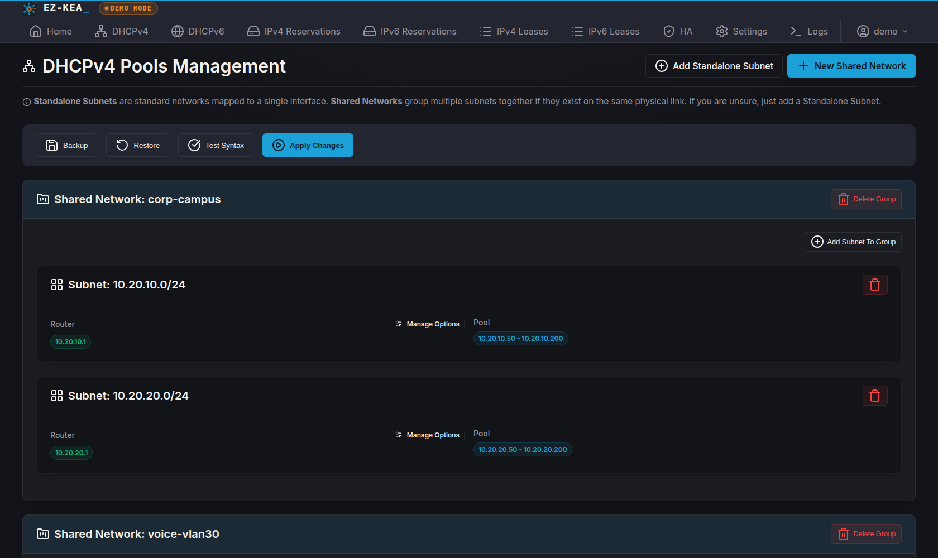Viewport: 938px width, 558px height.
Task: Click the info icon before Standalone Subnets
Action: pos(26,102)
